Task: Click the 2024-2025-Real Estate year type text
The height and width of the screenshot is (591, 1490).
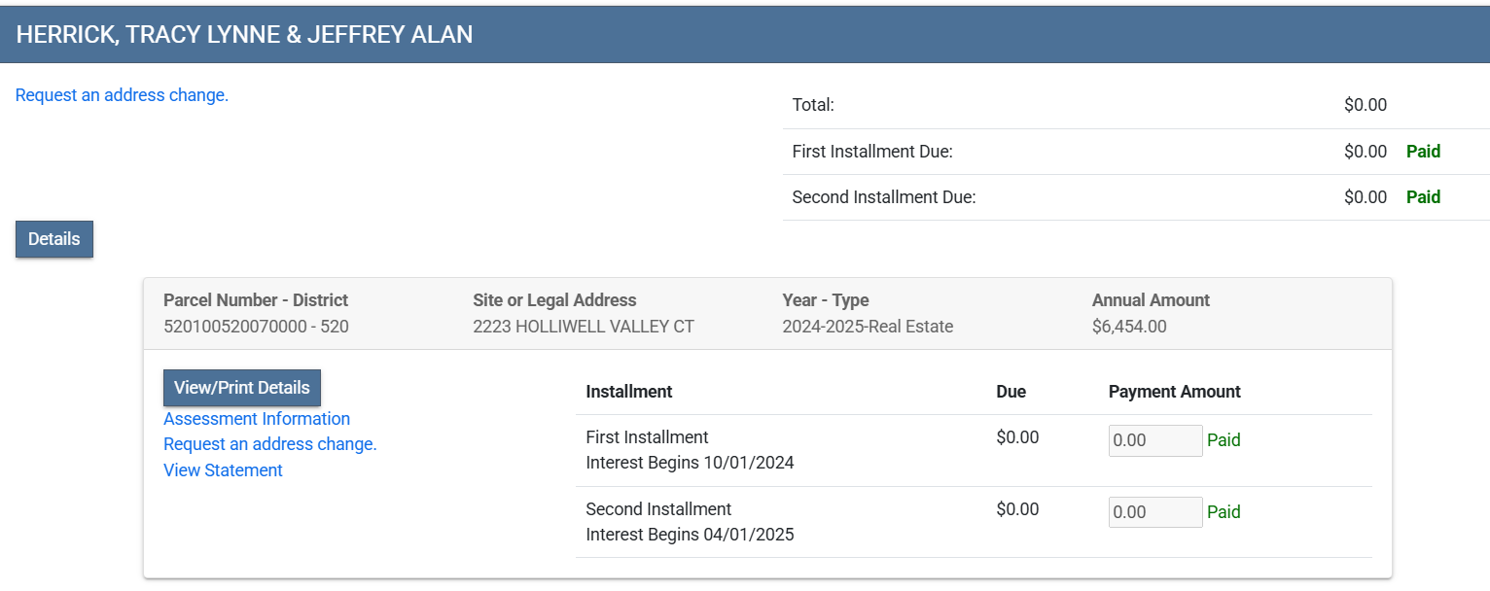Action: pyautogui.click(x=868, y=327)
